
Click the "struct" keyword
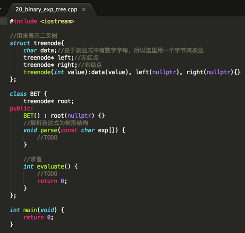(20, 43)
